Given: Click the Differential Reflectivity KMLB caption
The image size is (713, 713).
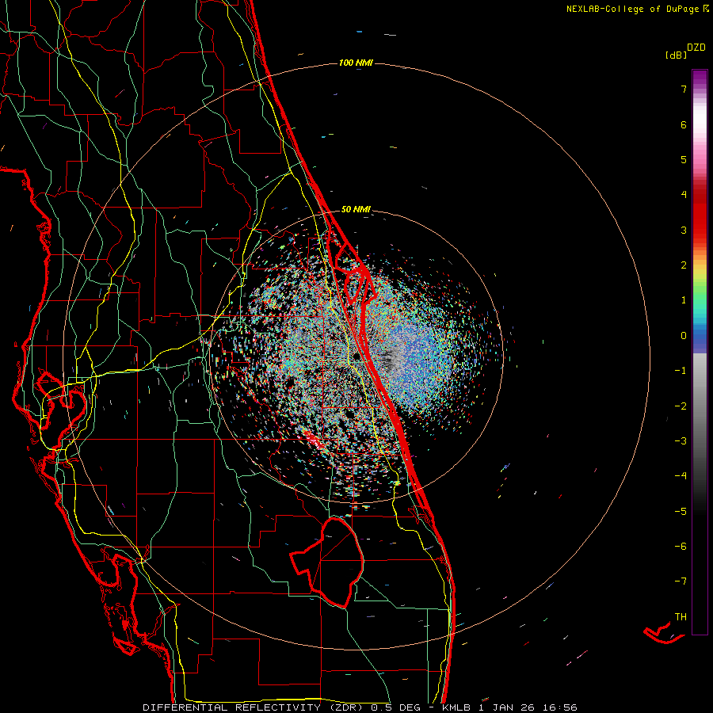Looking at the screenshot, I should click(x=360, y=707).
